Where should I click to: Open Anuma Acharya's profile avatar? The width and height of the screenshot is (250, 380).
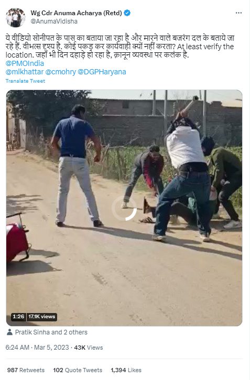click(15, 17)
